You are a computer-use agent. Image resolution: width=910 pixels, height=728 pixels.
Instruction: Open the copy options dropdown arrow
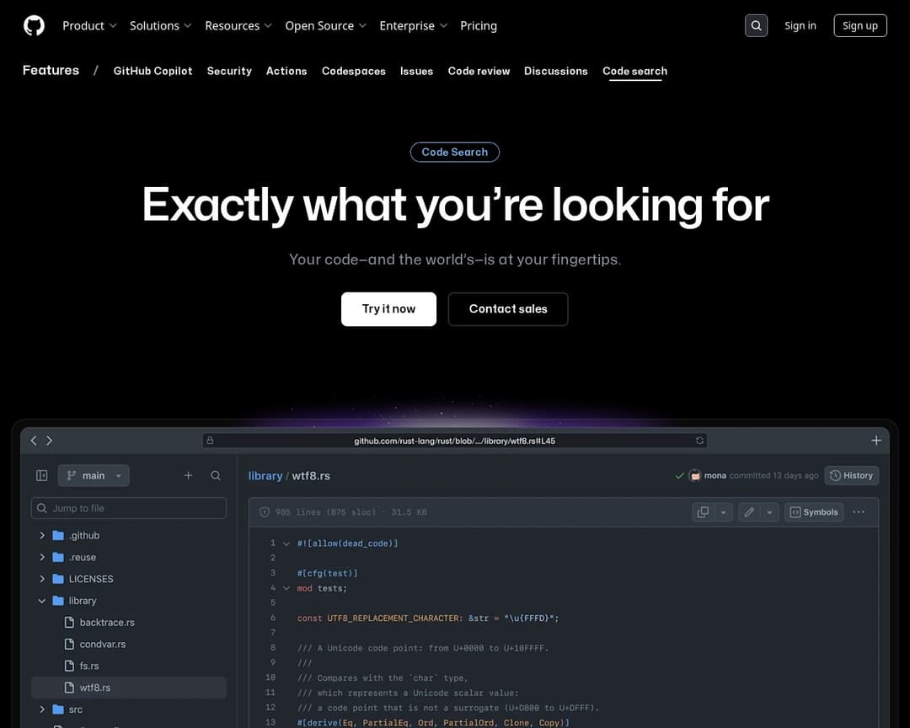pyautogui.click(x=723, y=512)
